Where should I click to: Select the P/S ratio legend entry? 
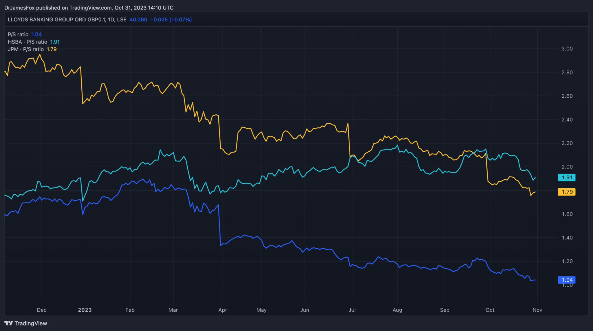point(18,34)
